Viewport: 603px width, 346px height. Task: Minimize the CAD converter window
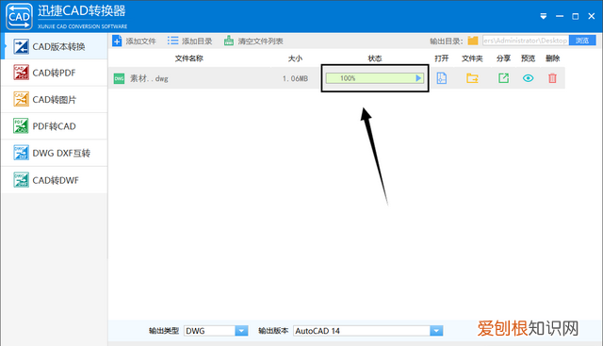(x=560, y=16)
